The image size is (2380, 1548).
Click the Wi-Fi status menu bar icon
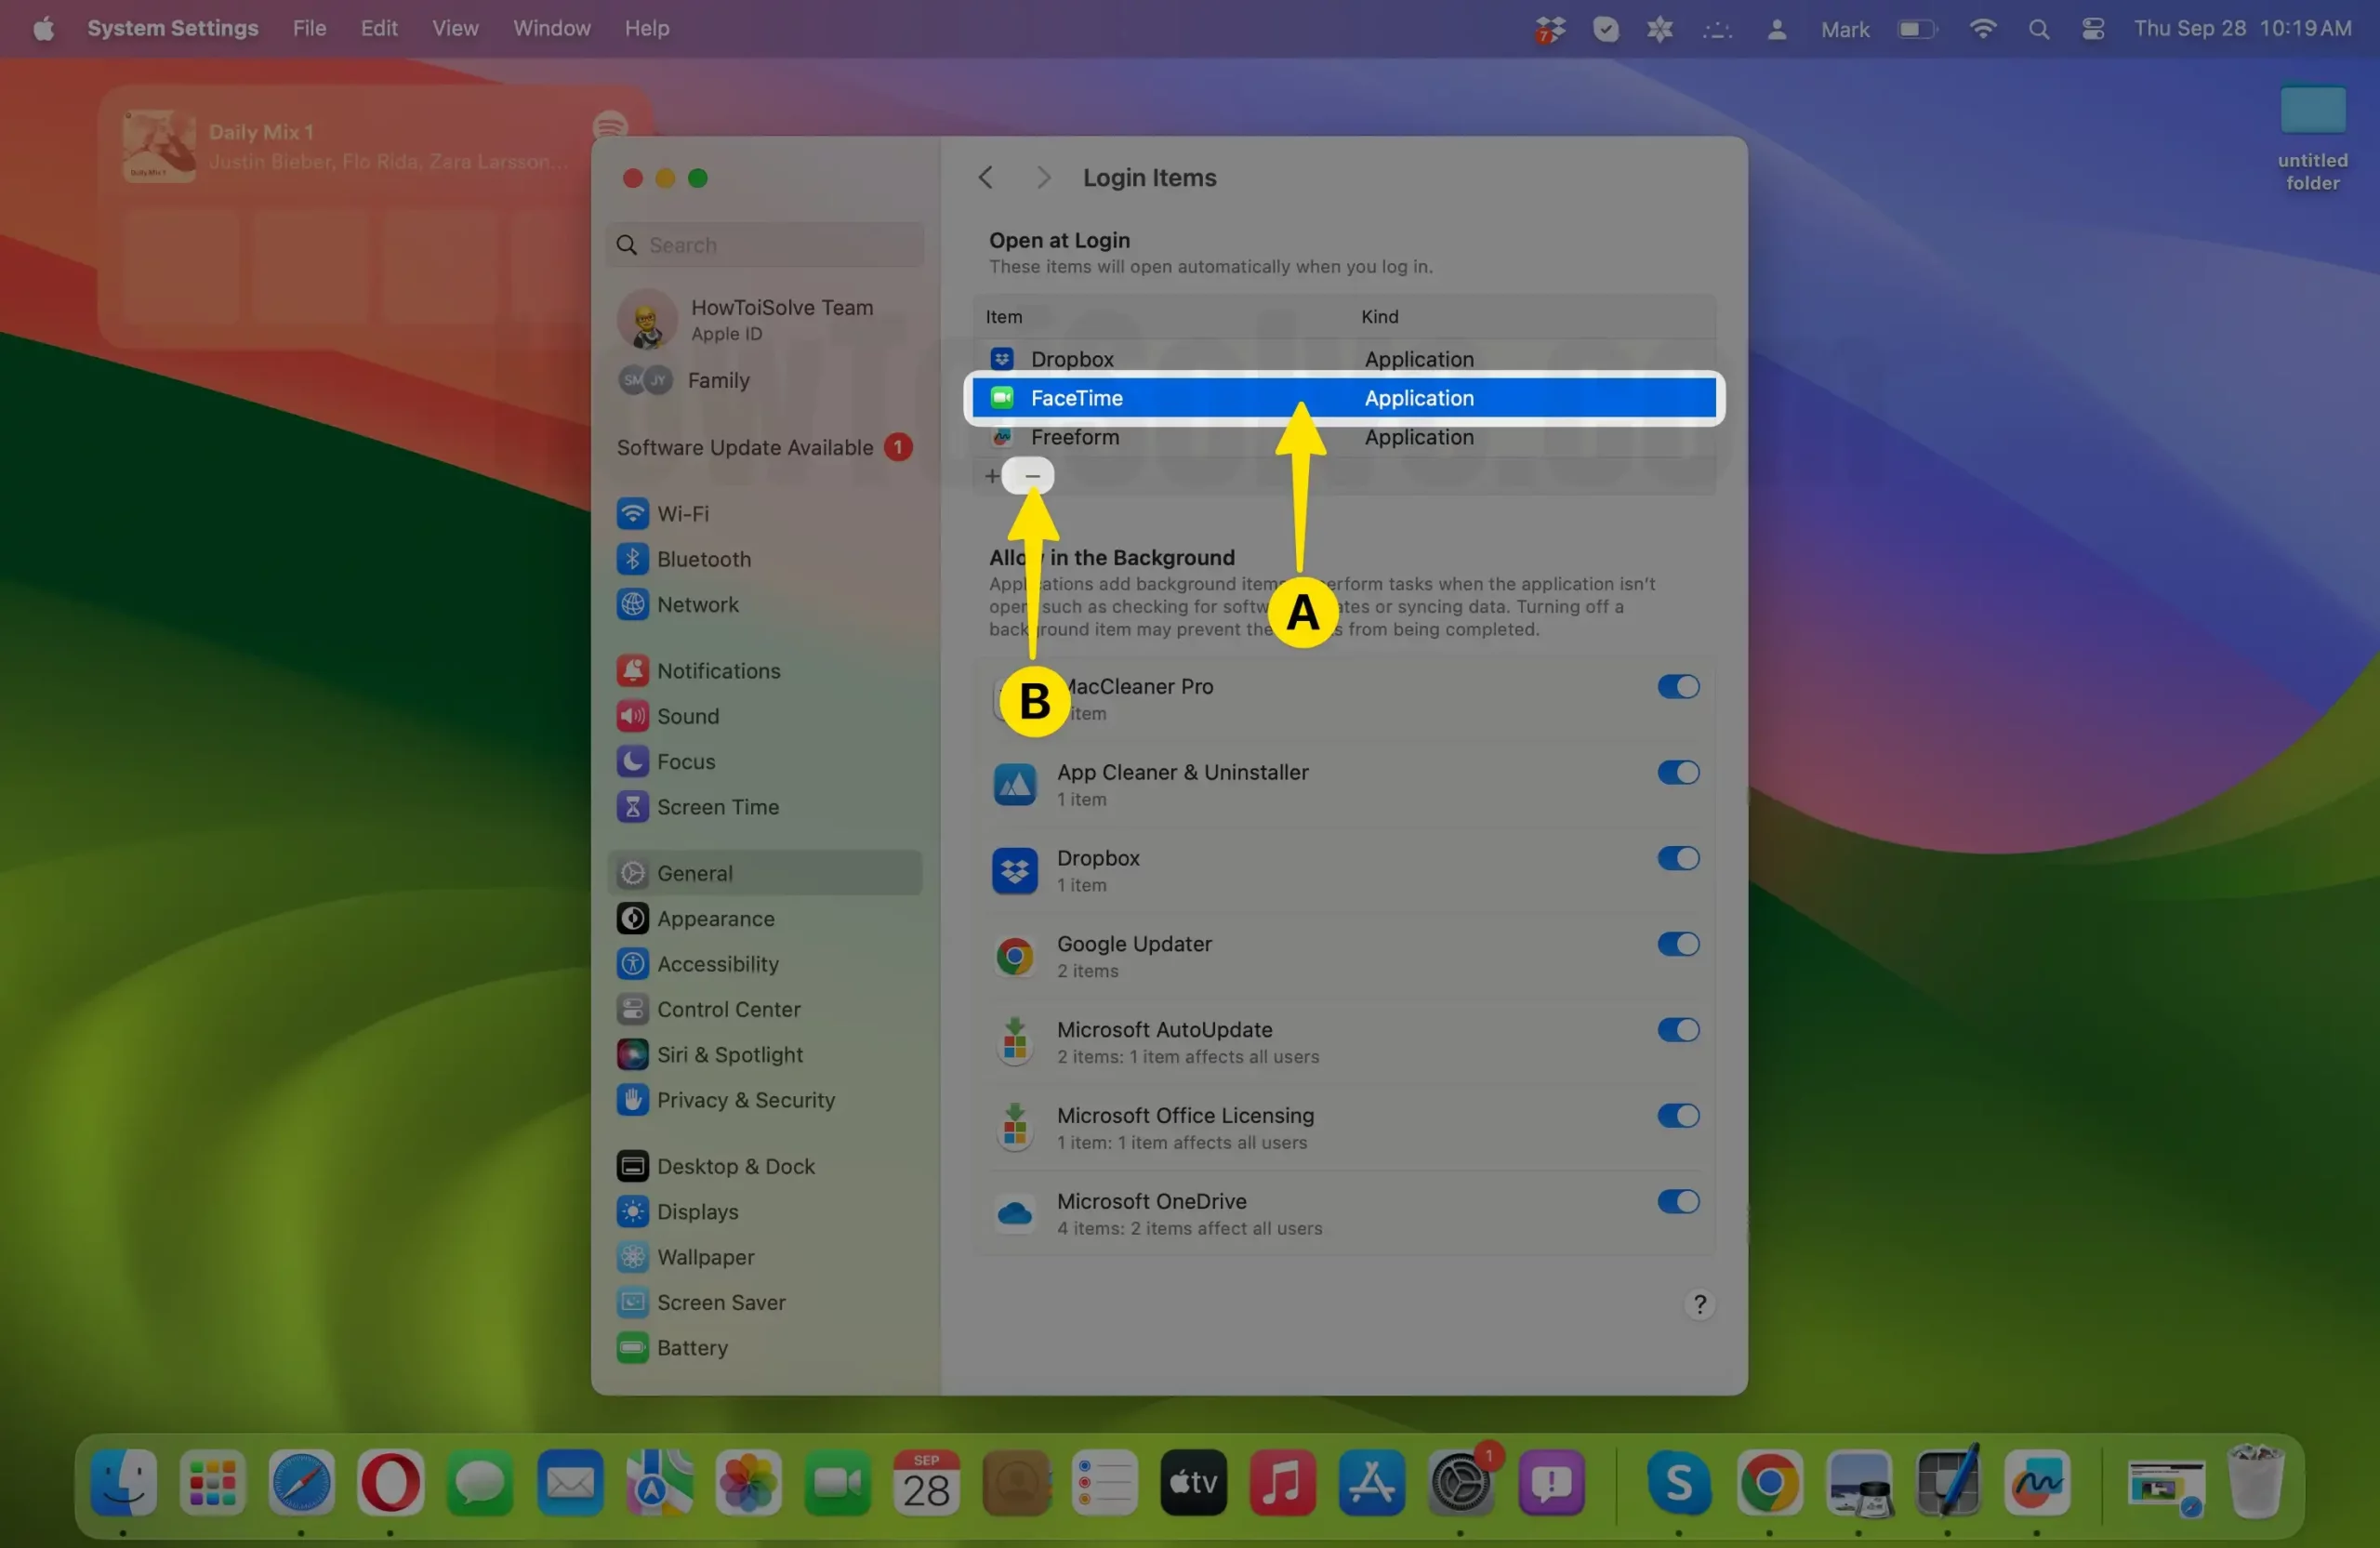pyautogui.click(x=1982, y=29)
